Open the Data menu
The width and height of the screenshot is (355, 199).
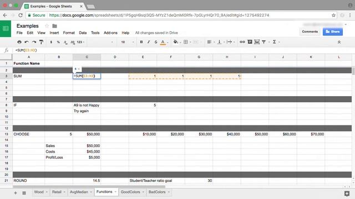pyautogui.click(x=83, y=33)
